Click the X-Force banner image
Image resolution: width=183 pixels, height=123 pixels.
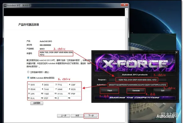(135, 63)
